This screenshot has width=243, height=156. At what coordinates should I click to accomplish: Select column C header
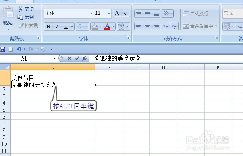(x=136, y=67)
